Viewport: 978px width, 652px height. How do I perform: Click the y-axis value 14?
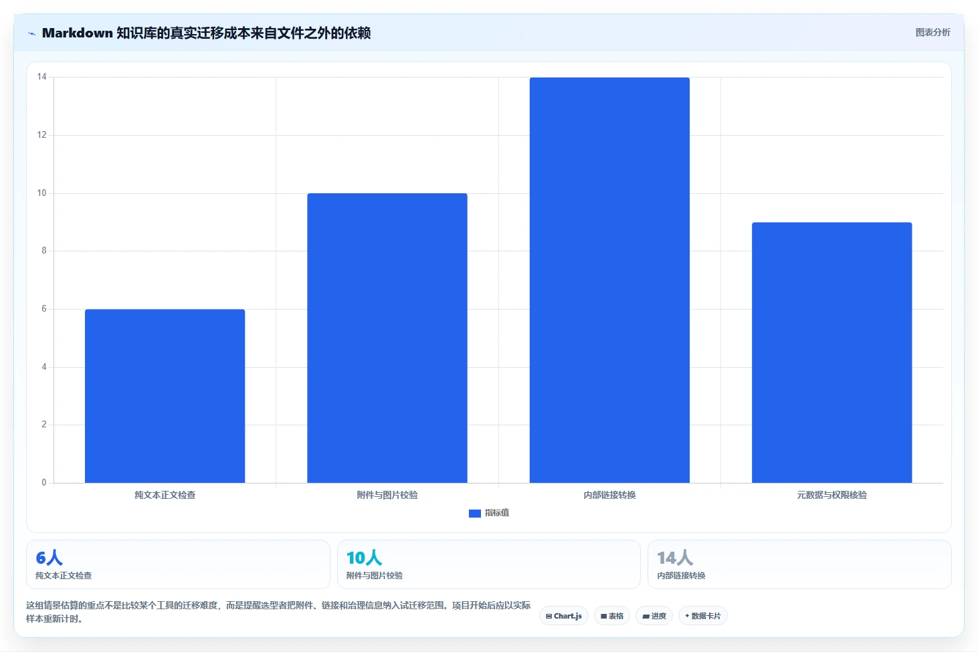42,77
